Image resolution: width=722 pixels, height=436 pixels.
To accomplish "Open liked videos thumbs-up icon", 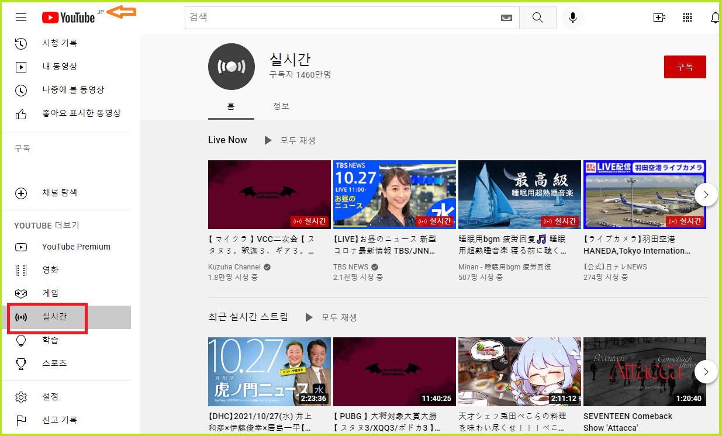I will [21, 113].
